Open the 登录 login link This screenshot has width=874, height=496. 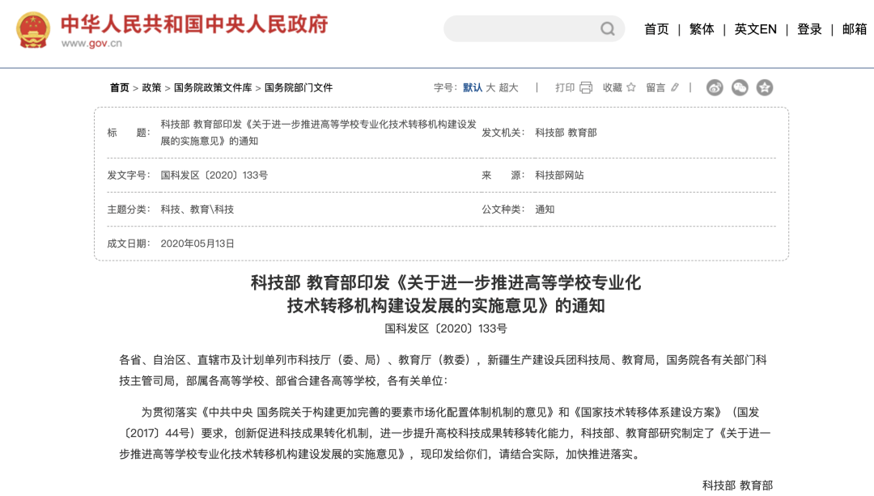click(x=809, y=30)
